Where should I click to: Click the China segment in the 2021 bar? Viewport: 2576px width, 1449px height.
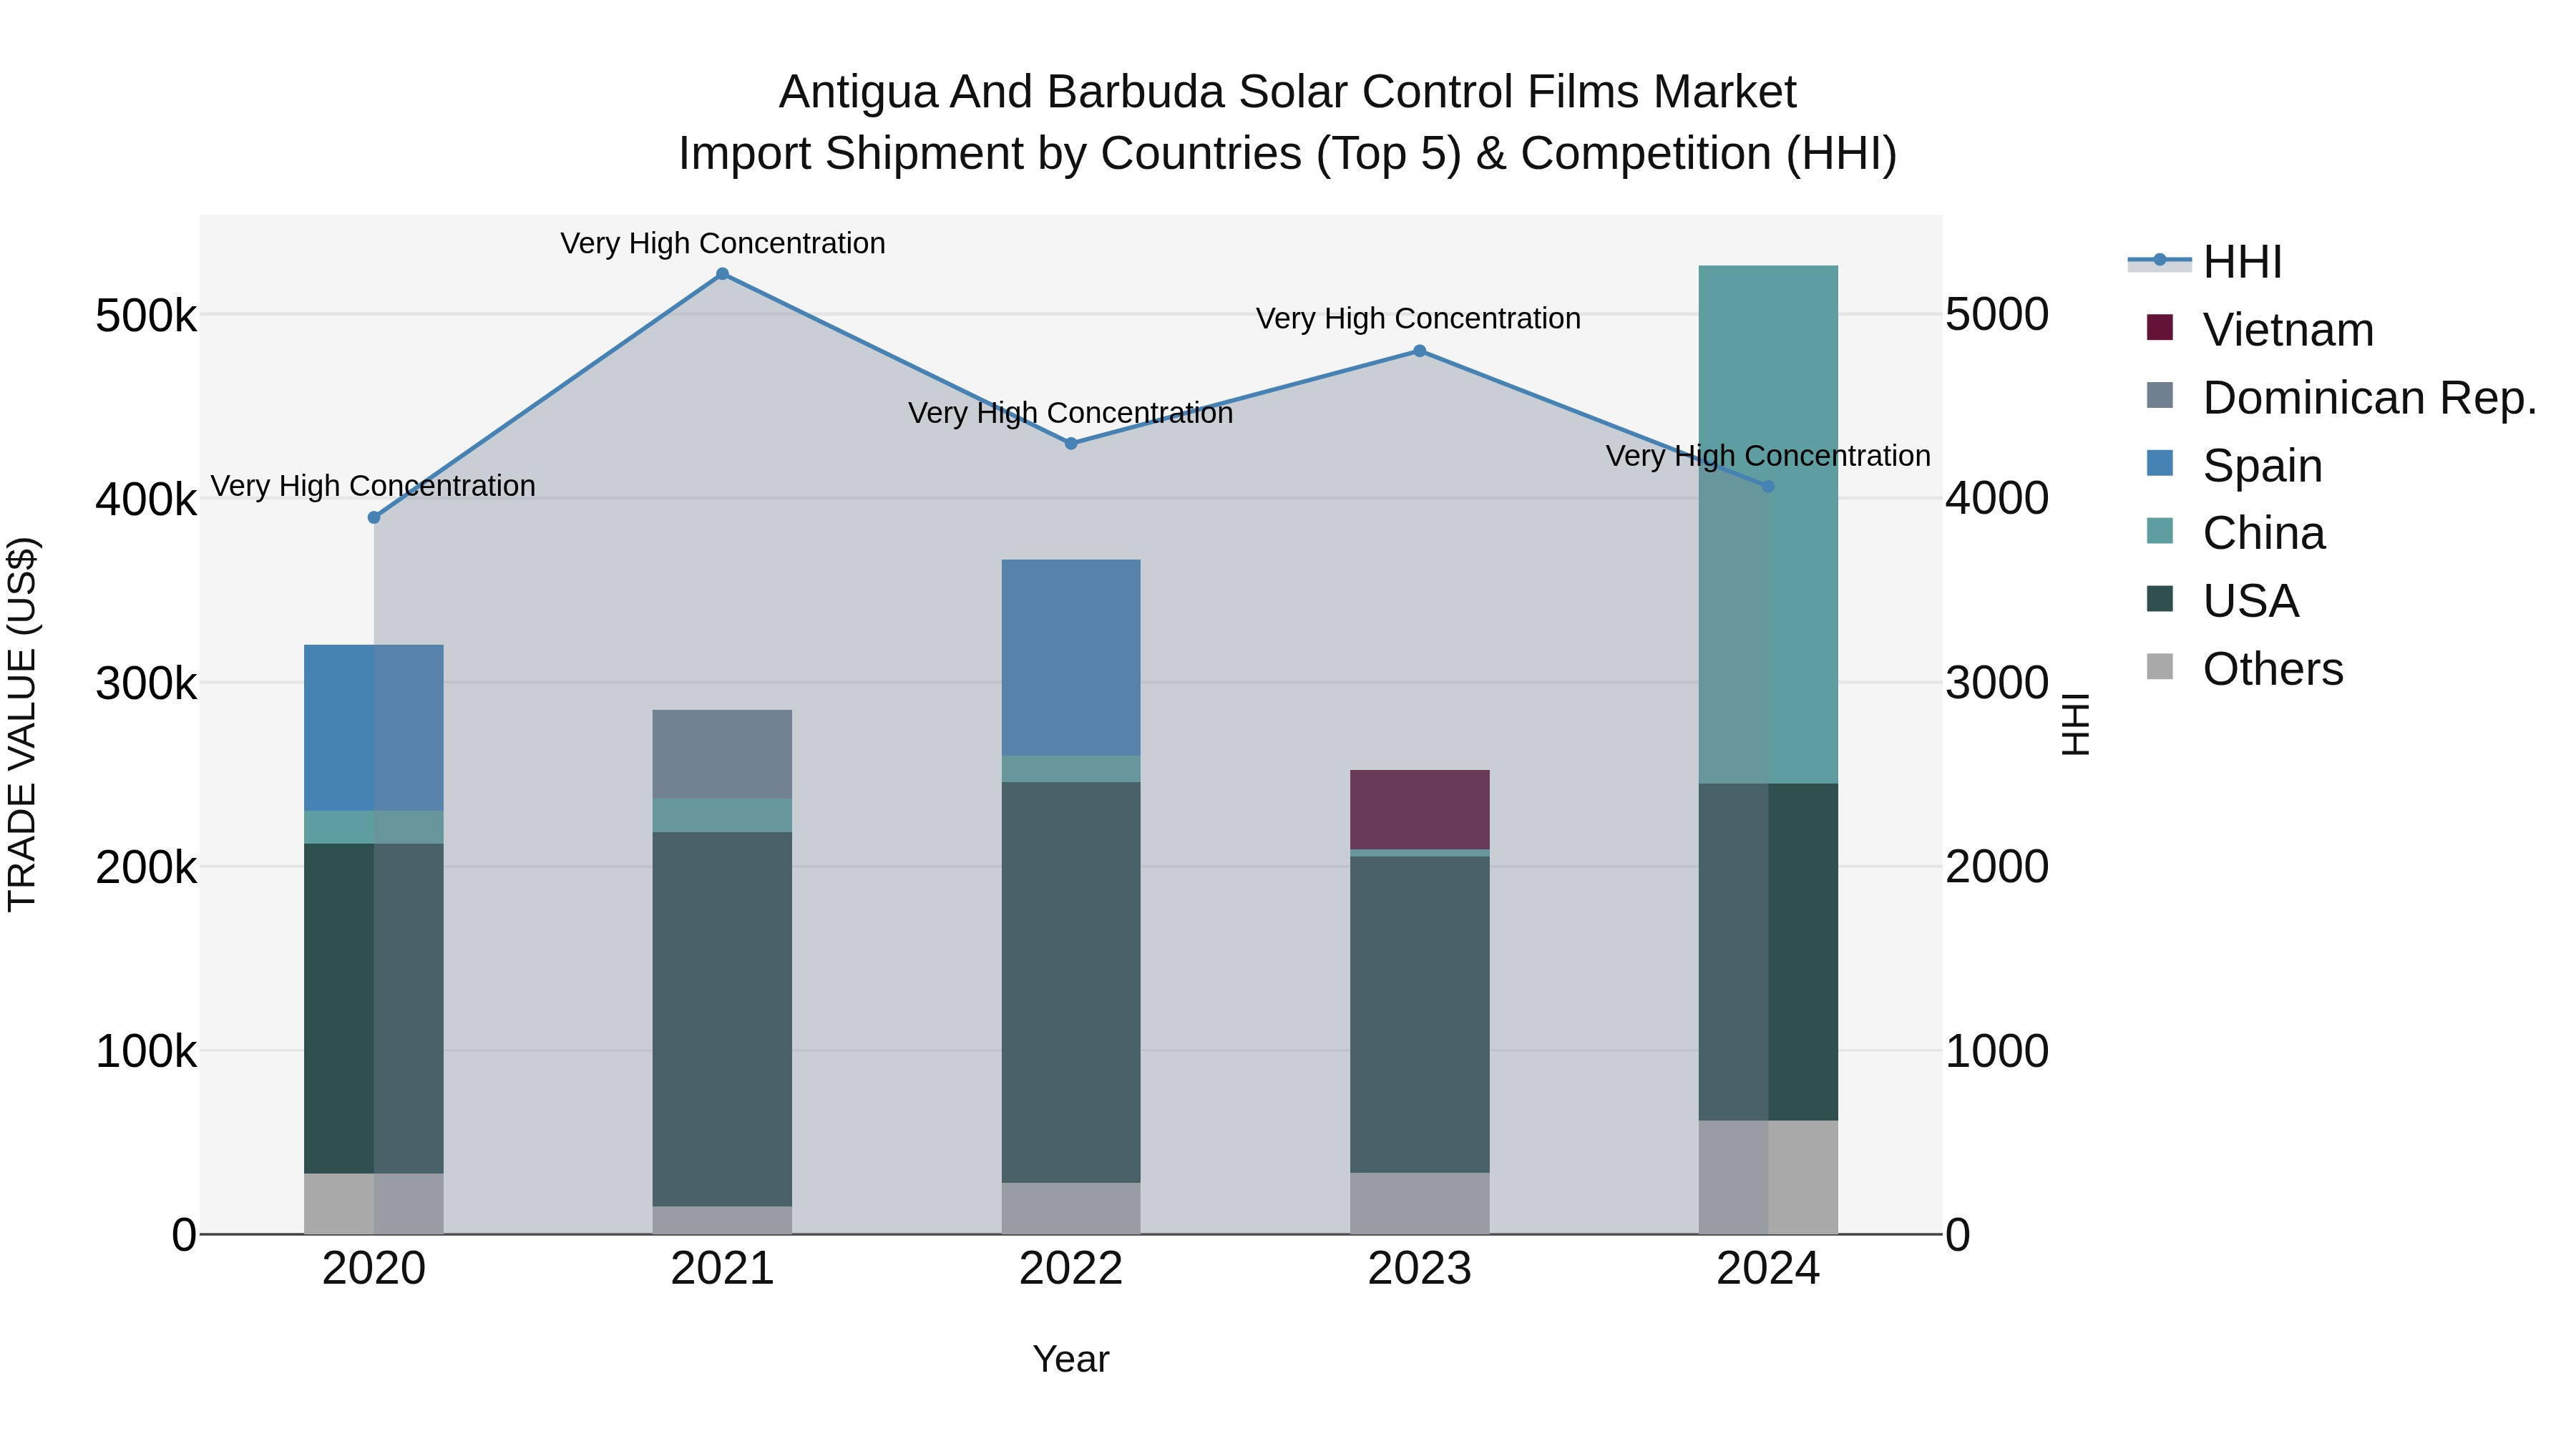[x=722, y=815]
